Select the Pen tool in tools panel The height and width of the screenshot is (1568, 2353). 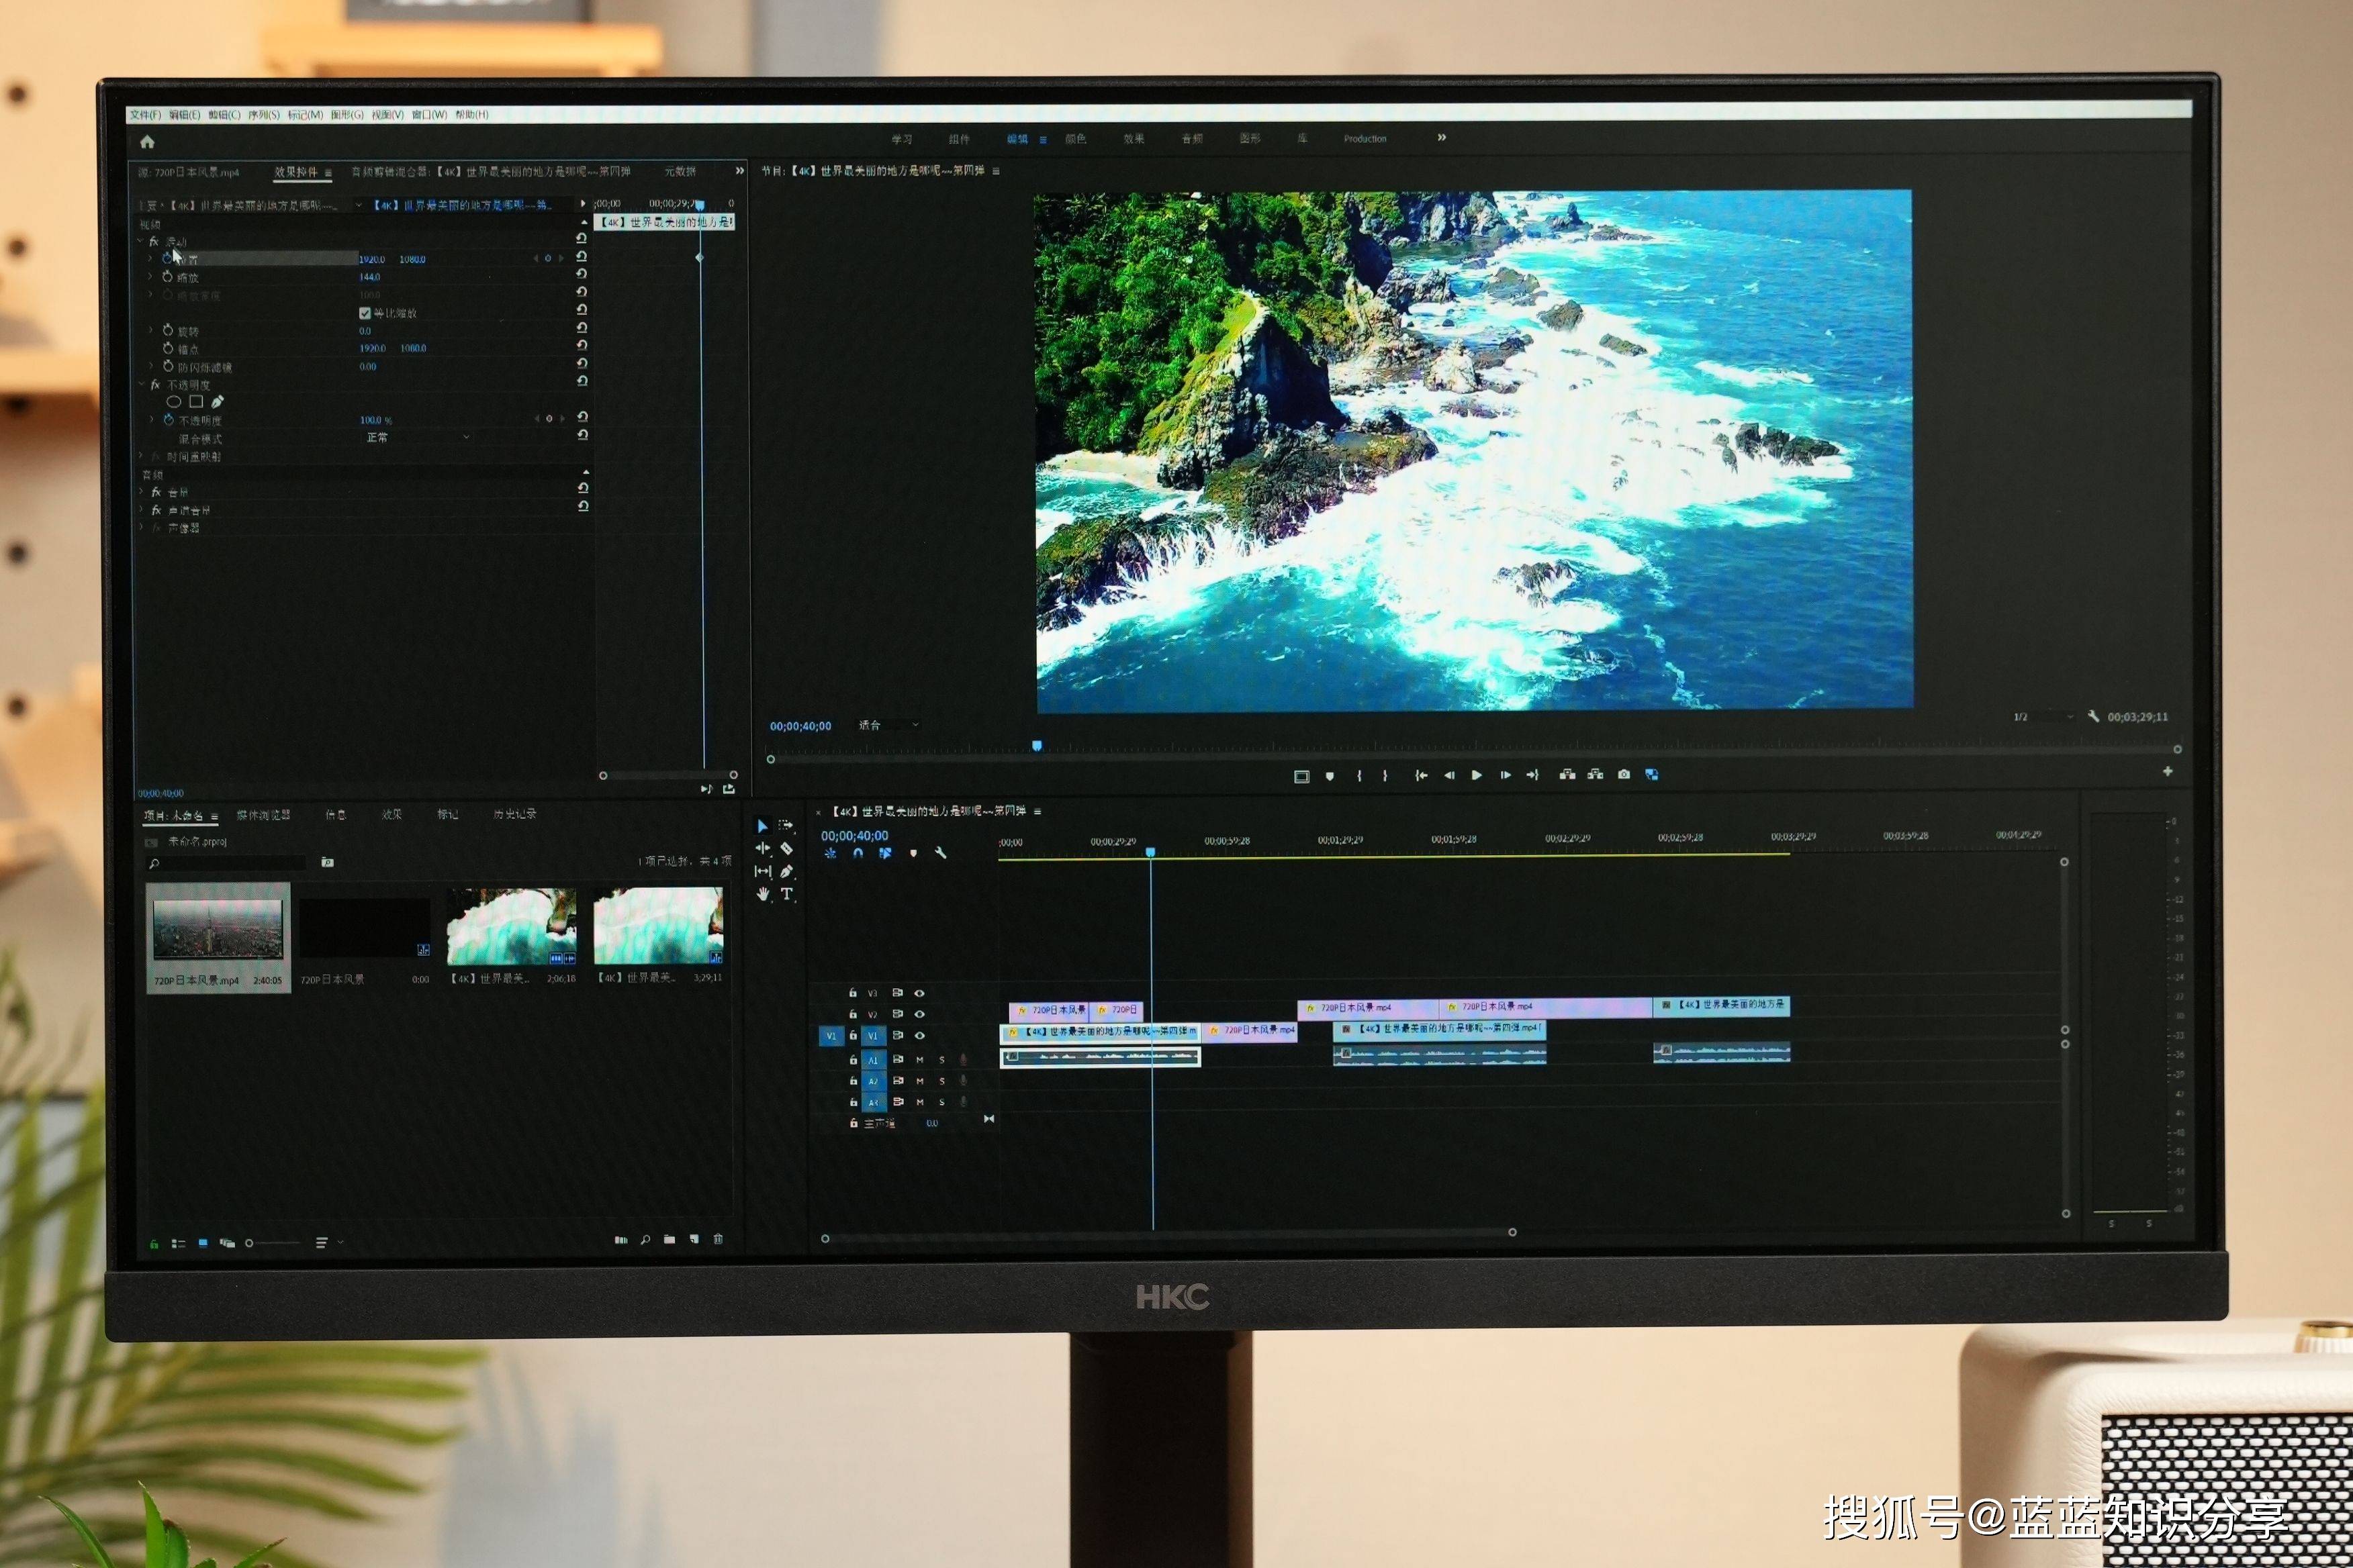coord(786,871)
